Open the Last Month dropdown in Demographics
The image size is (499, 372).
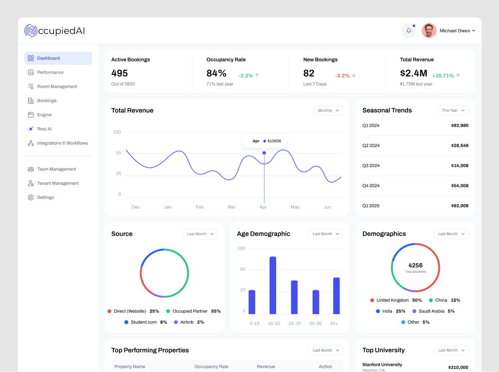tap(451, 234)
